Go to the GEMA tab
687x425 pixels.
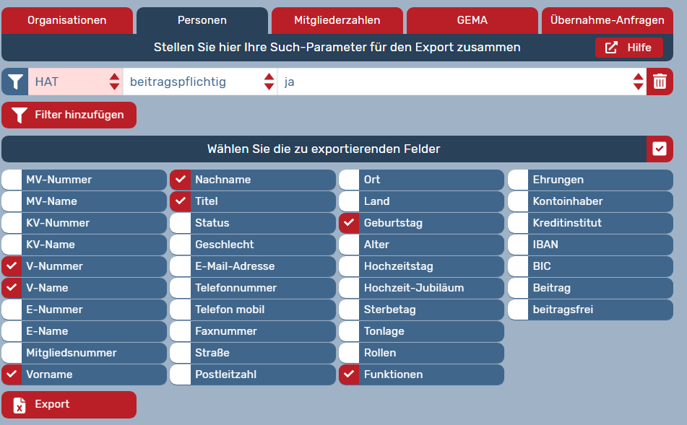pos(472,20)
